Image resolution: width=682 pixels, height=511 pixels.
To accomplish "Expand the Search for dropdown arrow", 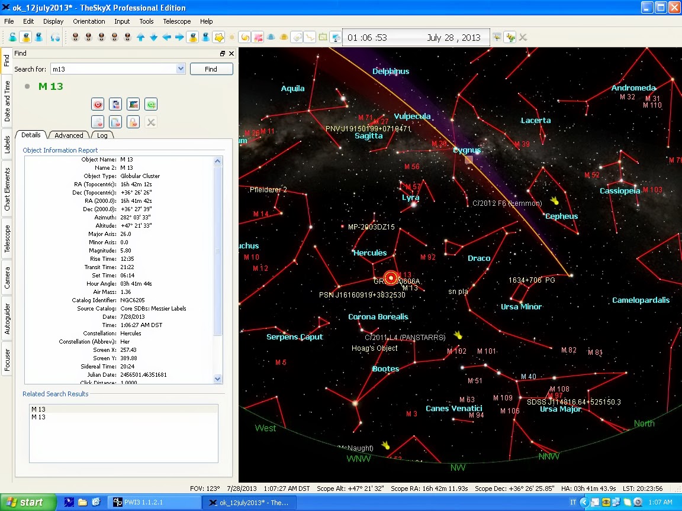I will pyautogui.click(x=181, y=69).
